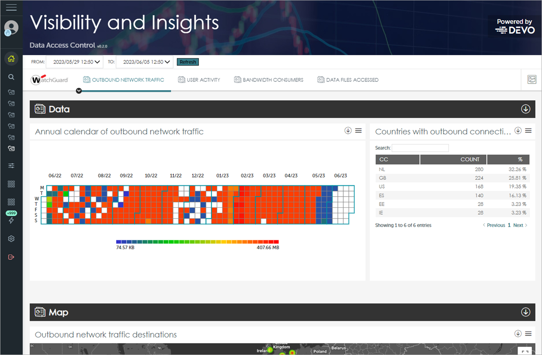Open the settings gear in the sidebar
This screenshot has width=542, height=355.
click(11, 238)
